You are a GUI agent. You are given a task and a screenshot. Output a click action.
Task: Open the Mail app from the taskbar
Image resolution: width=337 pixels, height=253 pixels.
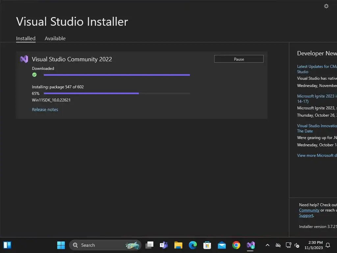coord(221,245)
